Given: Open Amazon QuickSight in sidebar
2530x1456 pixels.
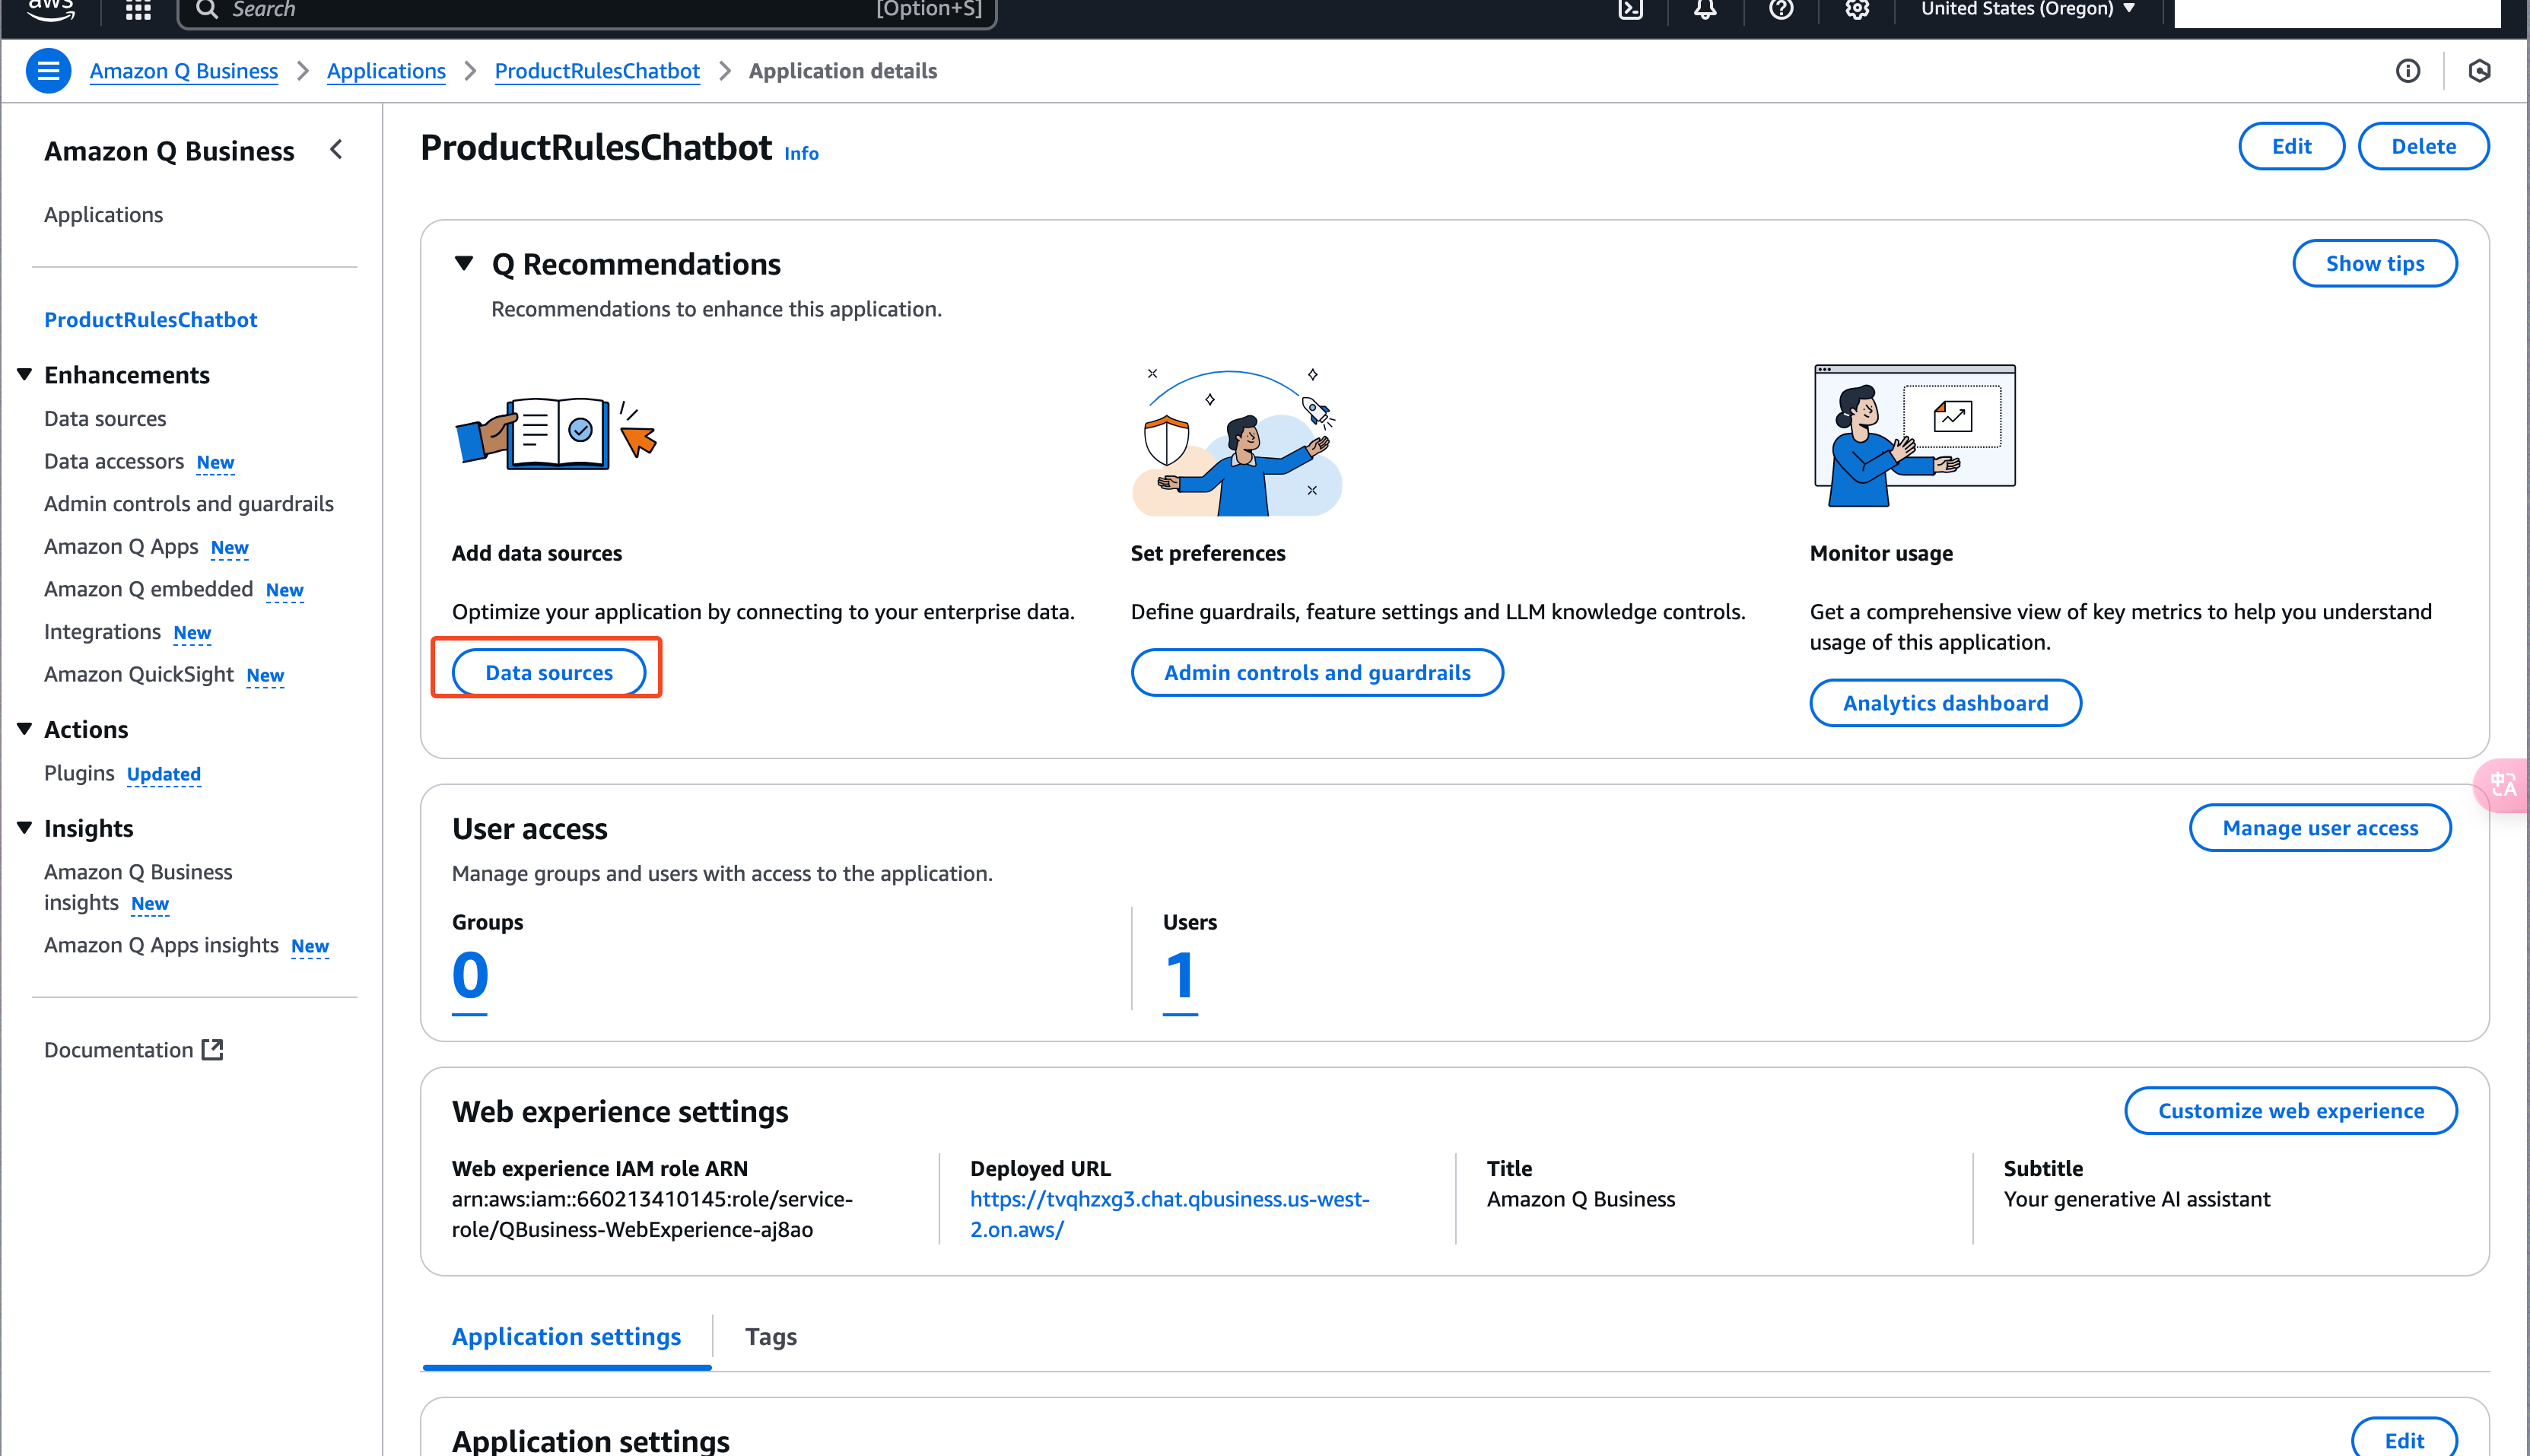Looking at the screenshot, I should point(139,674).
